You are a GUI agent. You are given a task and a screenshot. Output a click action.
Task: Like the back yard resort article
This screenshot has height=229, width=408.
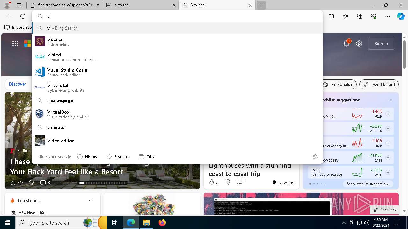tap(17, 182)
